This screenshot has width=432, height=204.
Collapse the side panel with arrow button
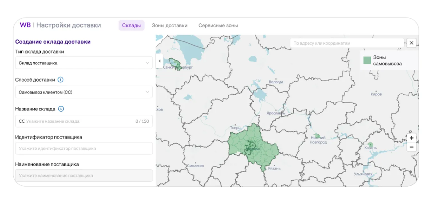pyautogui.click(x=159, y=61)
